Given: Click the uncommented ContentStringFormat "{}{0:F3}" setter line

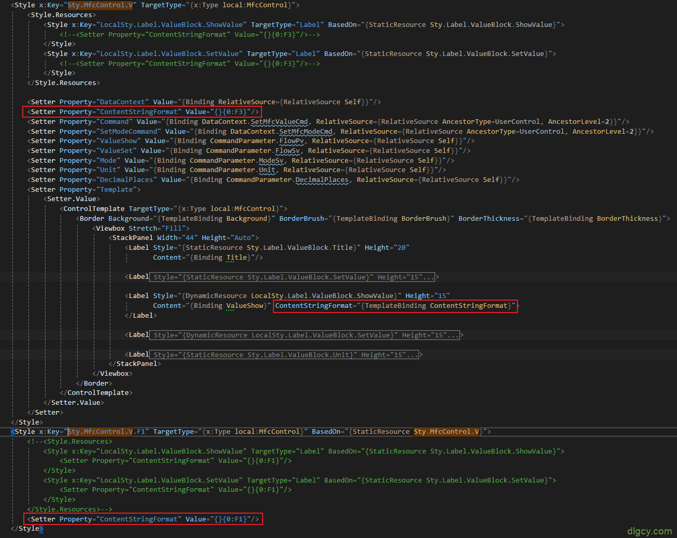Looking at the screenshot, I should (x=142, y=112).
